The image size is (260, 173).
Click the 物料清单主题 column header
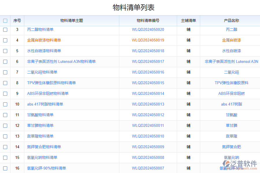(72, 20)
